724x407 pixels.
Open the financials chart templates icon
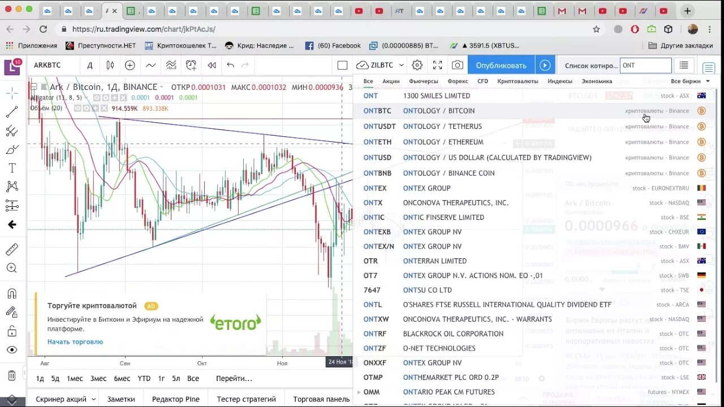pos(171,65)
